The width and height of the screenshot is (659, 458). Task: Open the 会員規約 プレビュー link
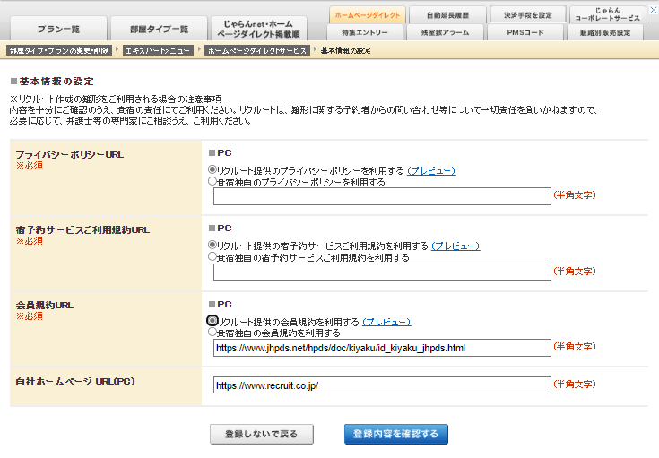(386, 321)
